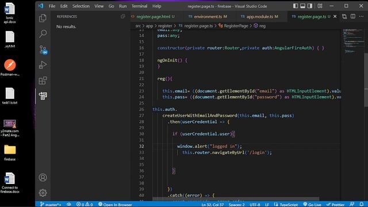The width and height of the screenshot is (368, 207).
Task: Select language mode TypeScript in status bar
Action: pyautogui.click(x=286, y=205)
